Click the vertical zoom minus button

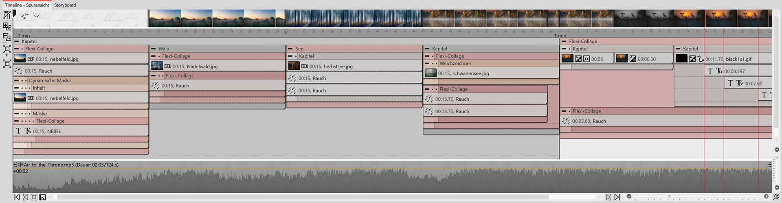pyautogui.click(x=777, y=150)
